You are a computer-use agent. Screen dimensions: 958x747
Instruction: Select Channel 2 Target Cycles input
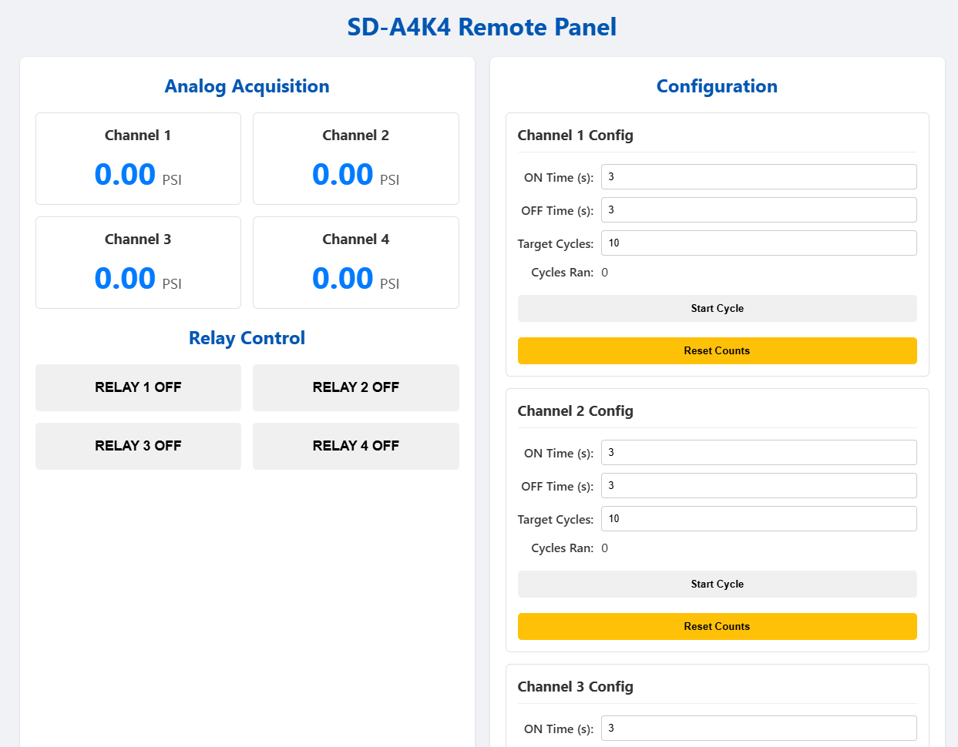(x=758, y=518)
